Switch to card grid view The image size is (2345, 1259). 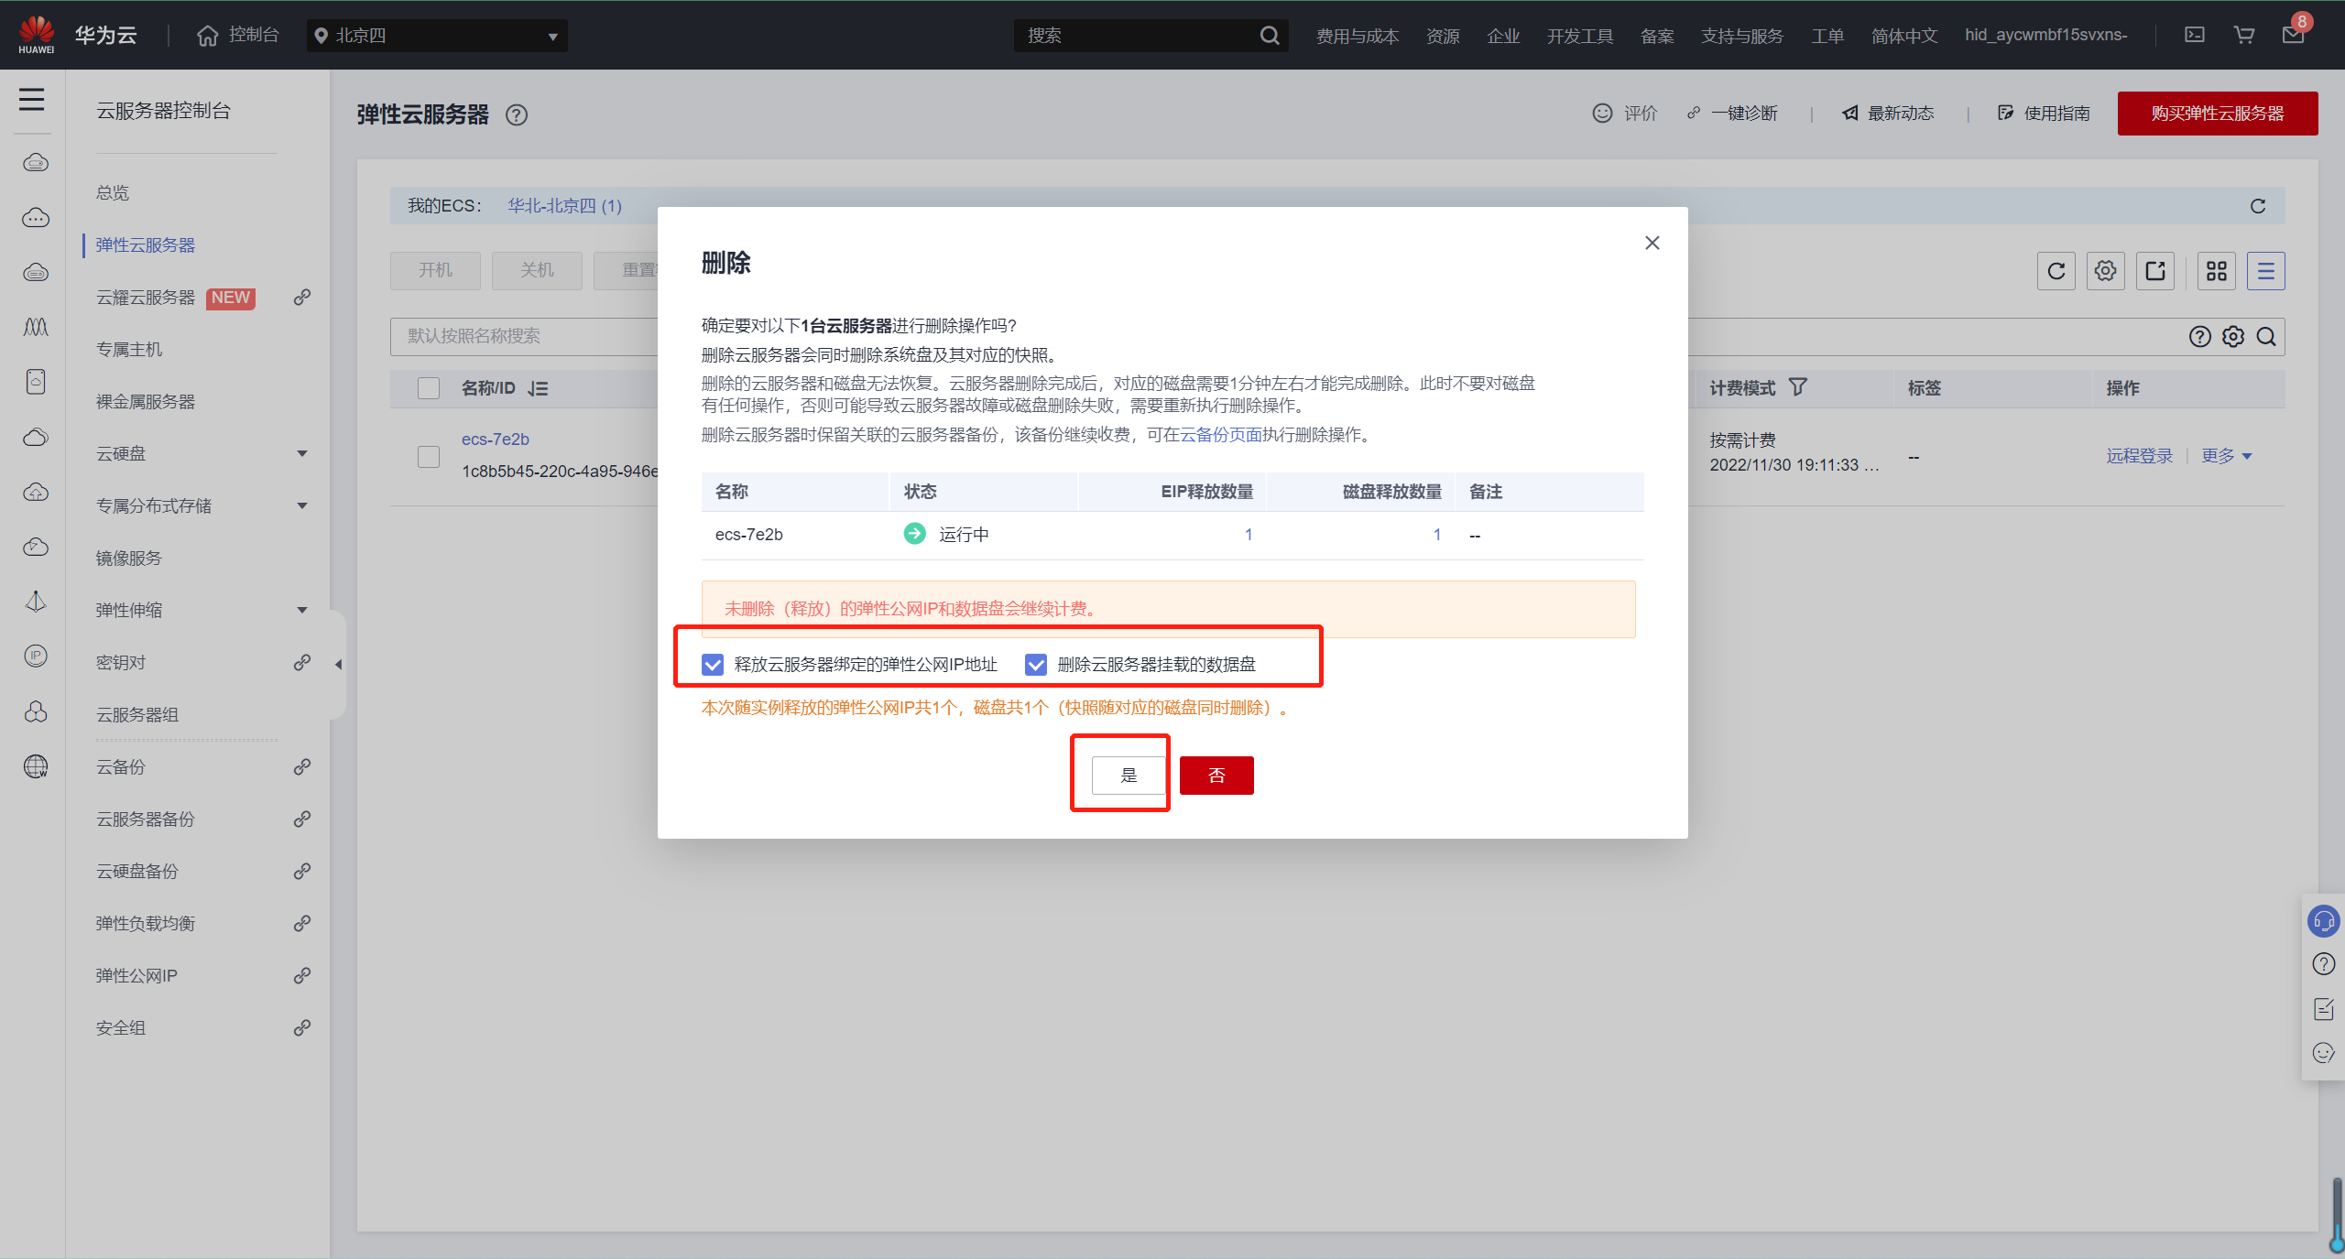[2217, 271]
